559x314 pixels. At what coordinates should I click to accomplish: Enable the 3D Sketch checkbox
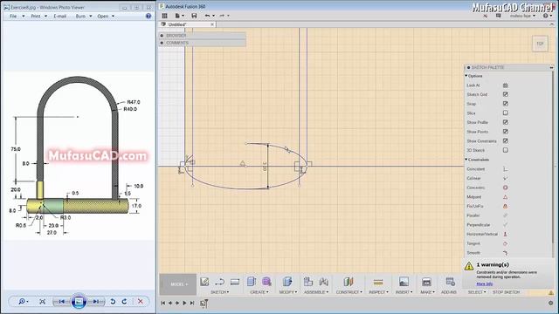pos(505,150)
